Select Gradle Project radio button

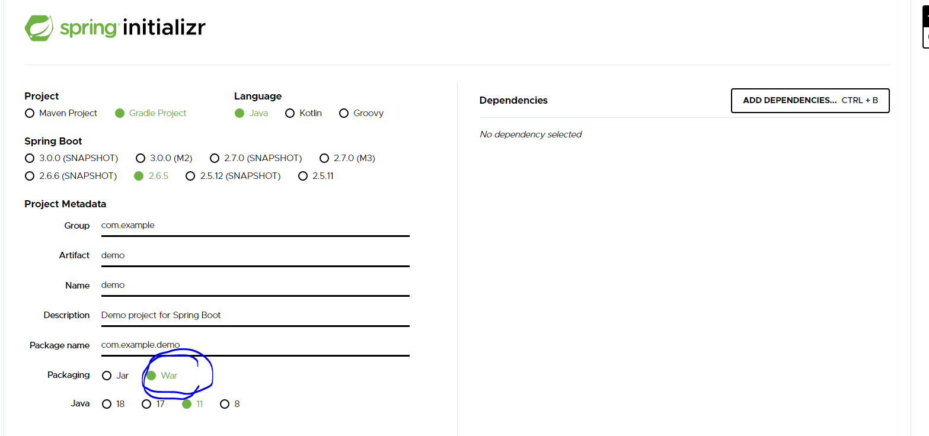coord(120,113)
